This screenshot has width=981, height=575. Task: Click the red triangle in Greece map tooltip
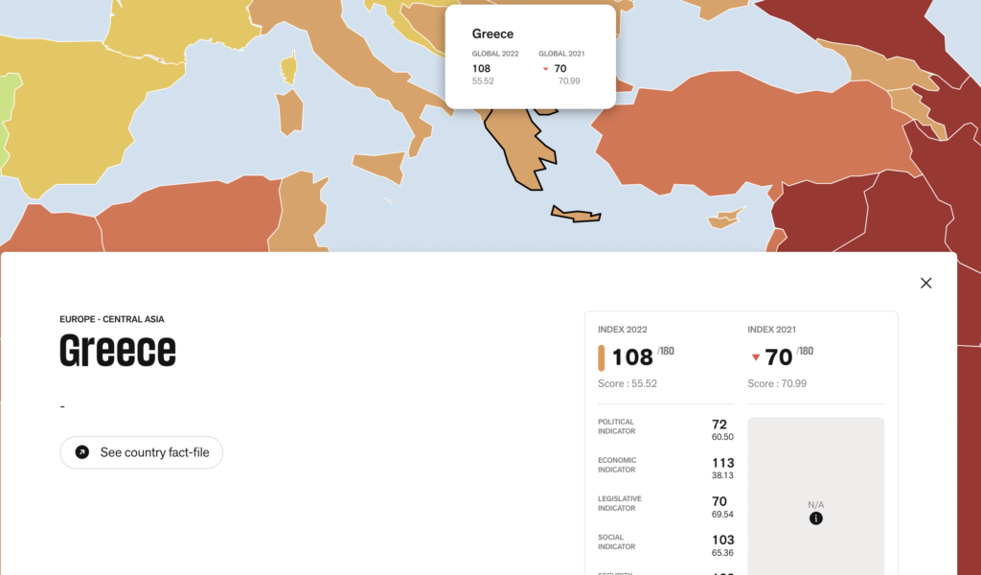tap(545, 69)
